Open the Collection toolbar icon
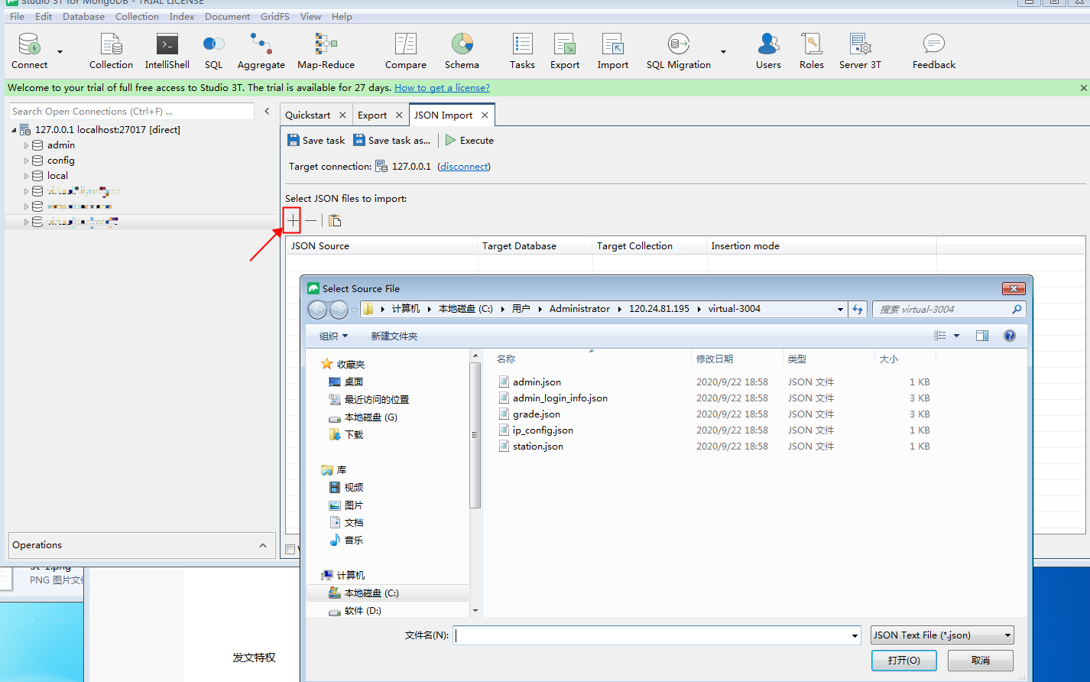The width and height of the screenshot is (1090, 682). click(x=111, y=51)
